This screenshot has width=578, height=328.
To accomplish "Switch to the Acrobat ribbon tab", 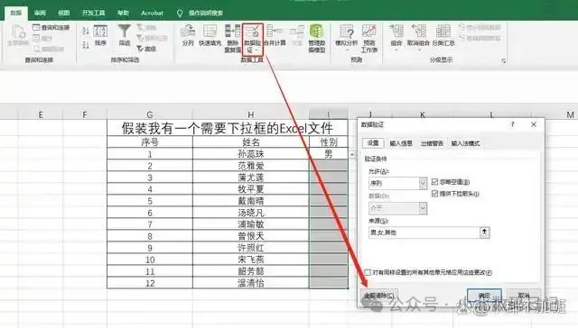I will (x=152, y=13).
